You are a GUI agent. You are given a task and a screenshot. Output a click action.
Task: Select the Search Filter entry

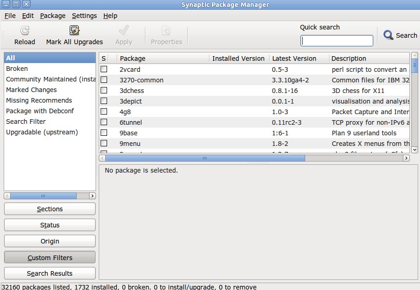click(x=50, y=122)
